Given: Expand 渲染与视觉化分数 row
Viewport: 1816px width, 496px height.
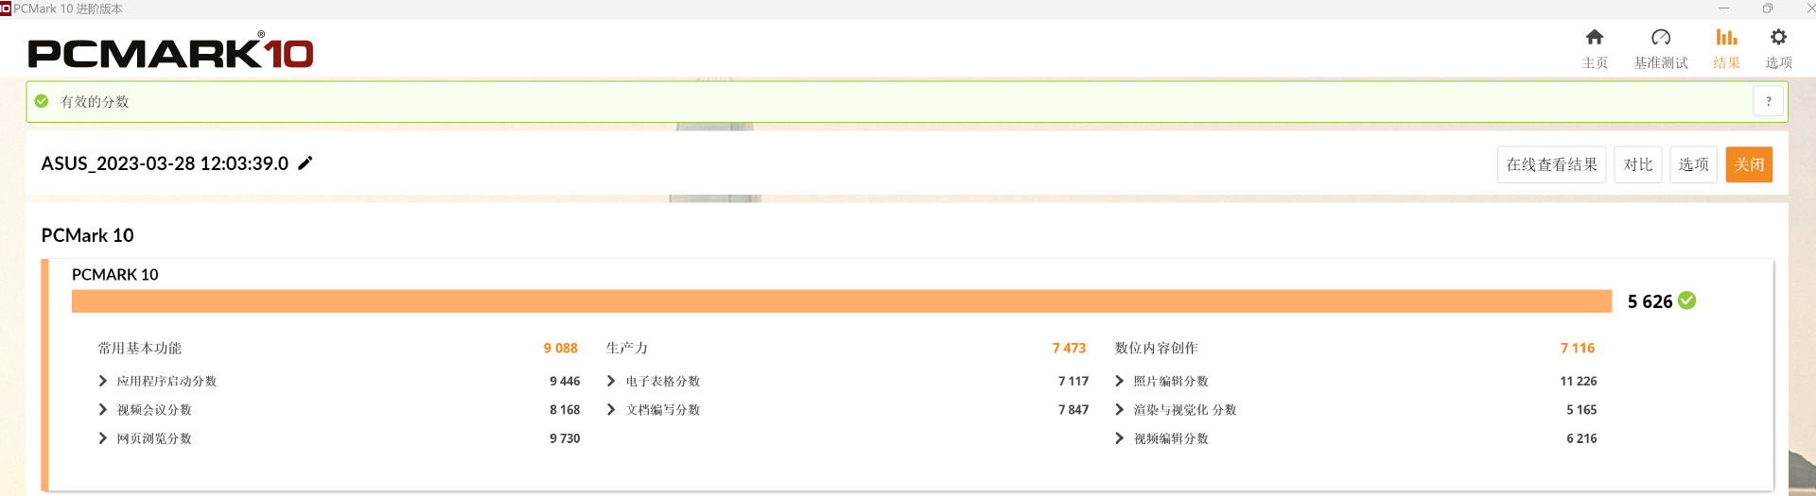Looking at the screenshot, I should 1120,410.
